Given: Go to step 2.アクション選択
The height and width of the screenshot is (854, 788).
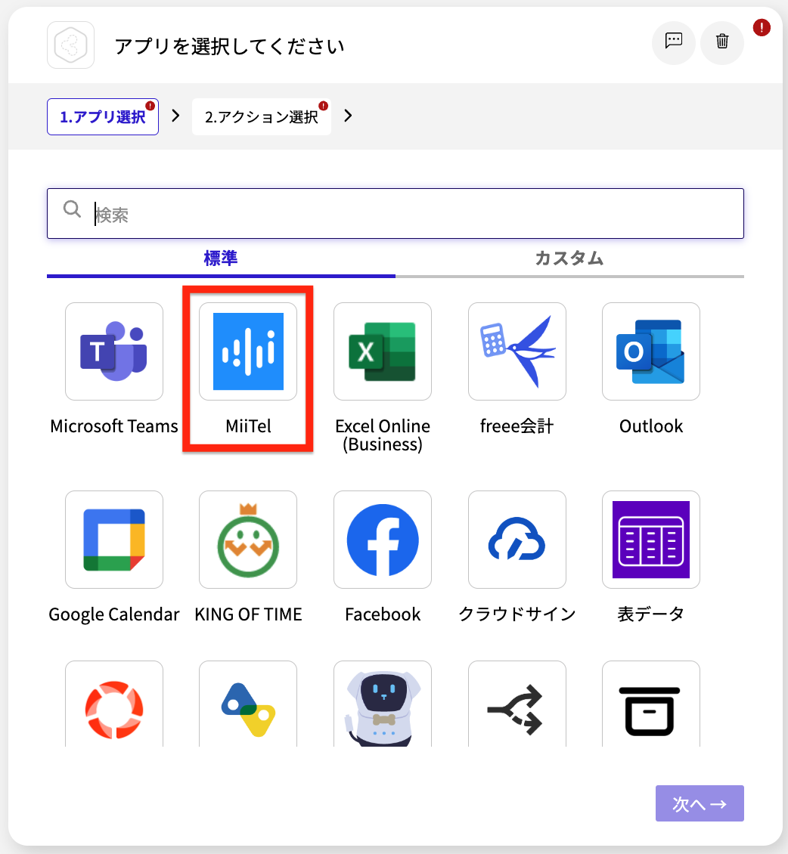Looking at the screenshot, I should coord(262,116).
